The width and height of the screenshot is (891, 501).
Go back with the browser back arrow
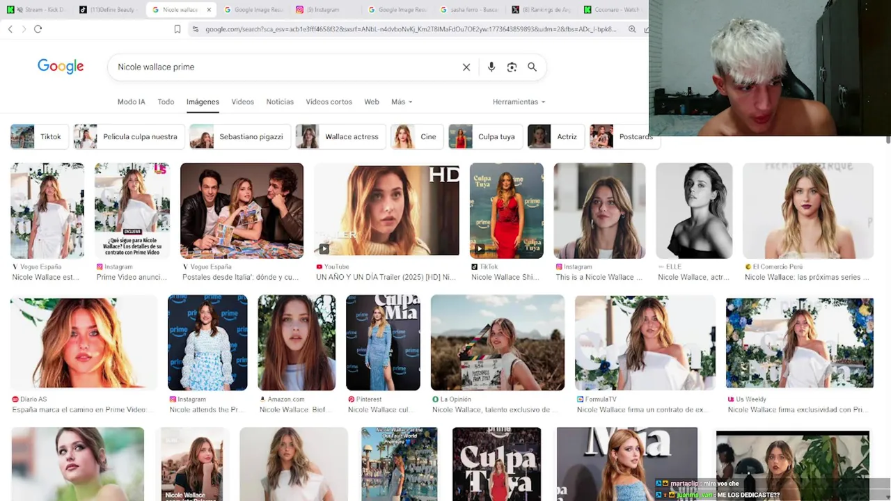click(10, 29)
